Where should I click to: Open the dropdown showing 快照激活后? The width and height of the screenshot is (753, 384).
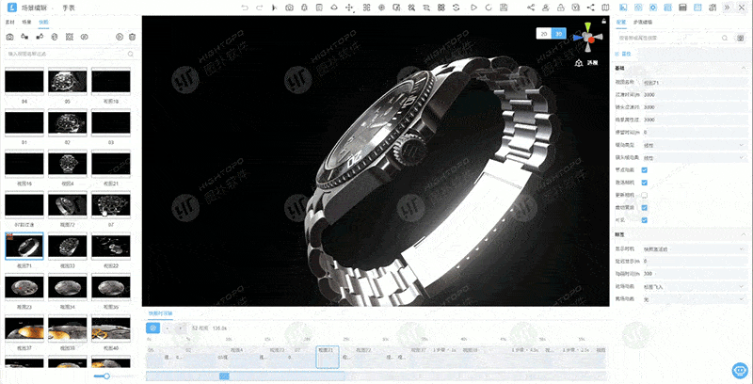coord(694,249)
